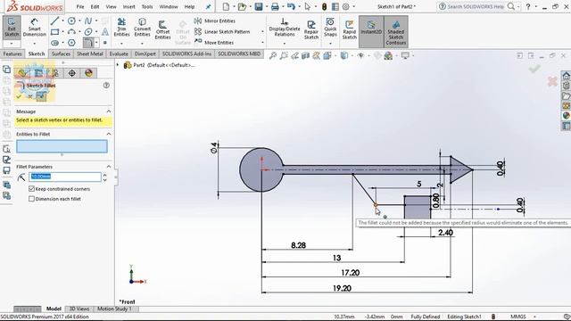Viewport: 571px width, 321px height.
Task: Open the File menu
Action: pos(80,6)
